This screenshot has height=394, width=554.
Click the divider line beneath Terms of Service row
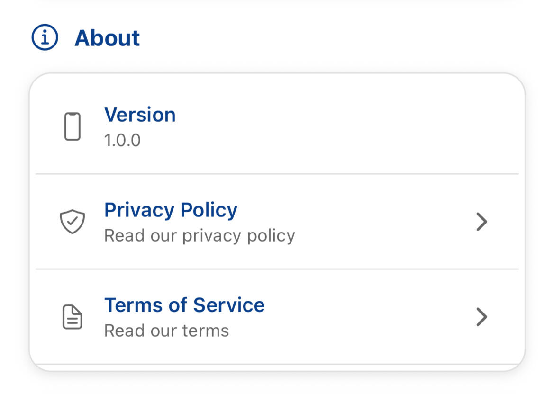pyautogui.click(x=277, y=364)
